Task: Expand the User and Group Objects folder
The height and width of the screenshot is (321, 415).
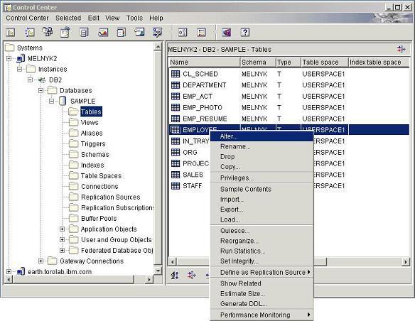Action: [63, 239]
